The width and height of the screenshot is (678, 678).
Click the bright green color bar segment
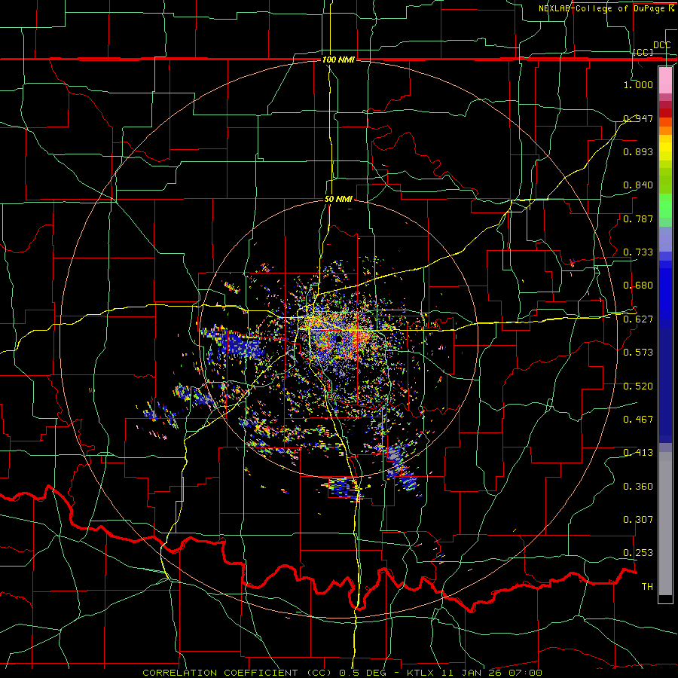[x=665, y=206]
